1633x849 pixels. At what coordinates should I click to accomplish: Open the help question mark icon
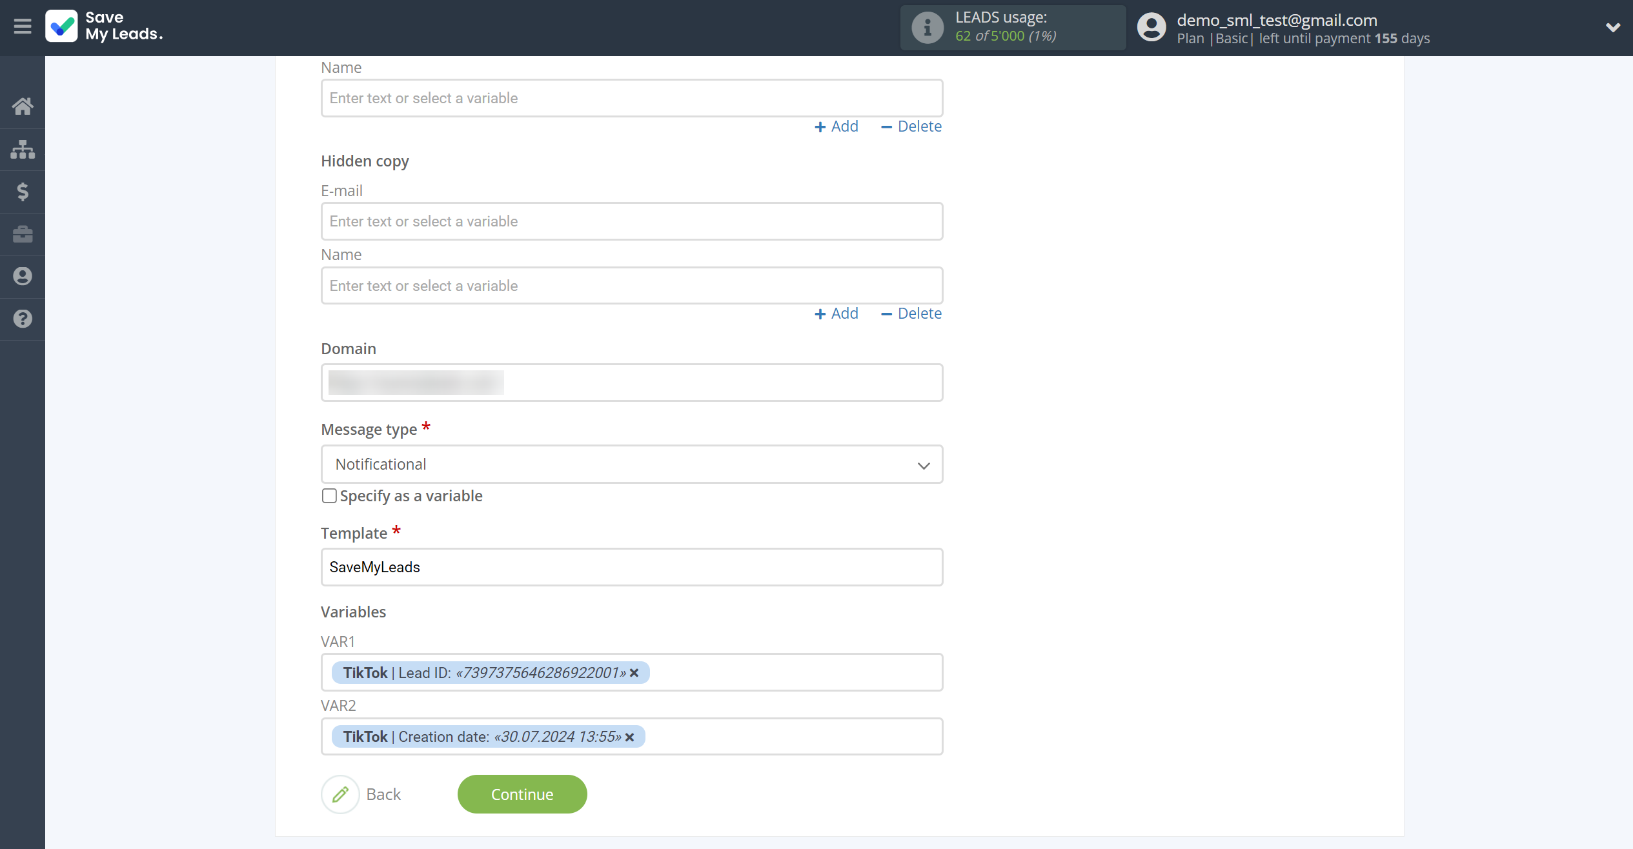[x=23, y=319]
